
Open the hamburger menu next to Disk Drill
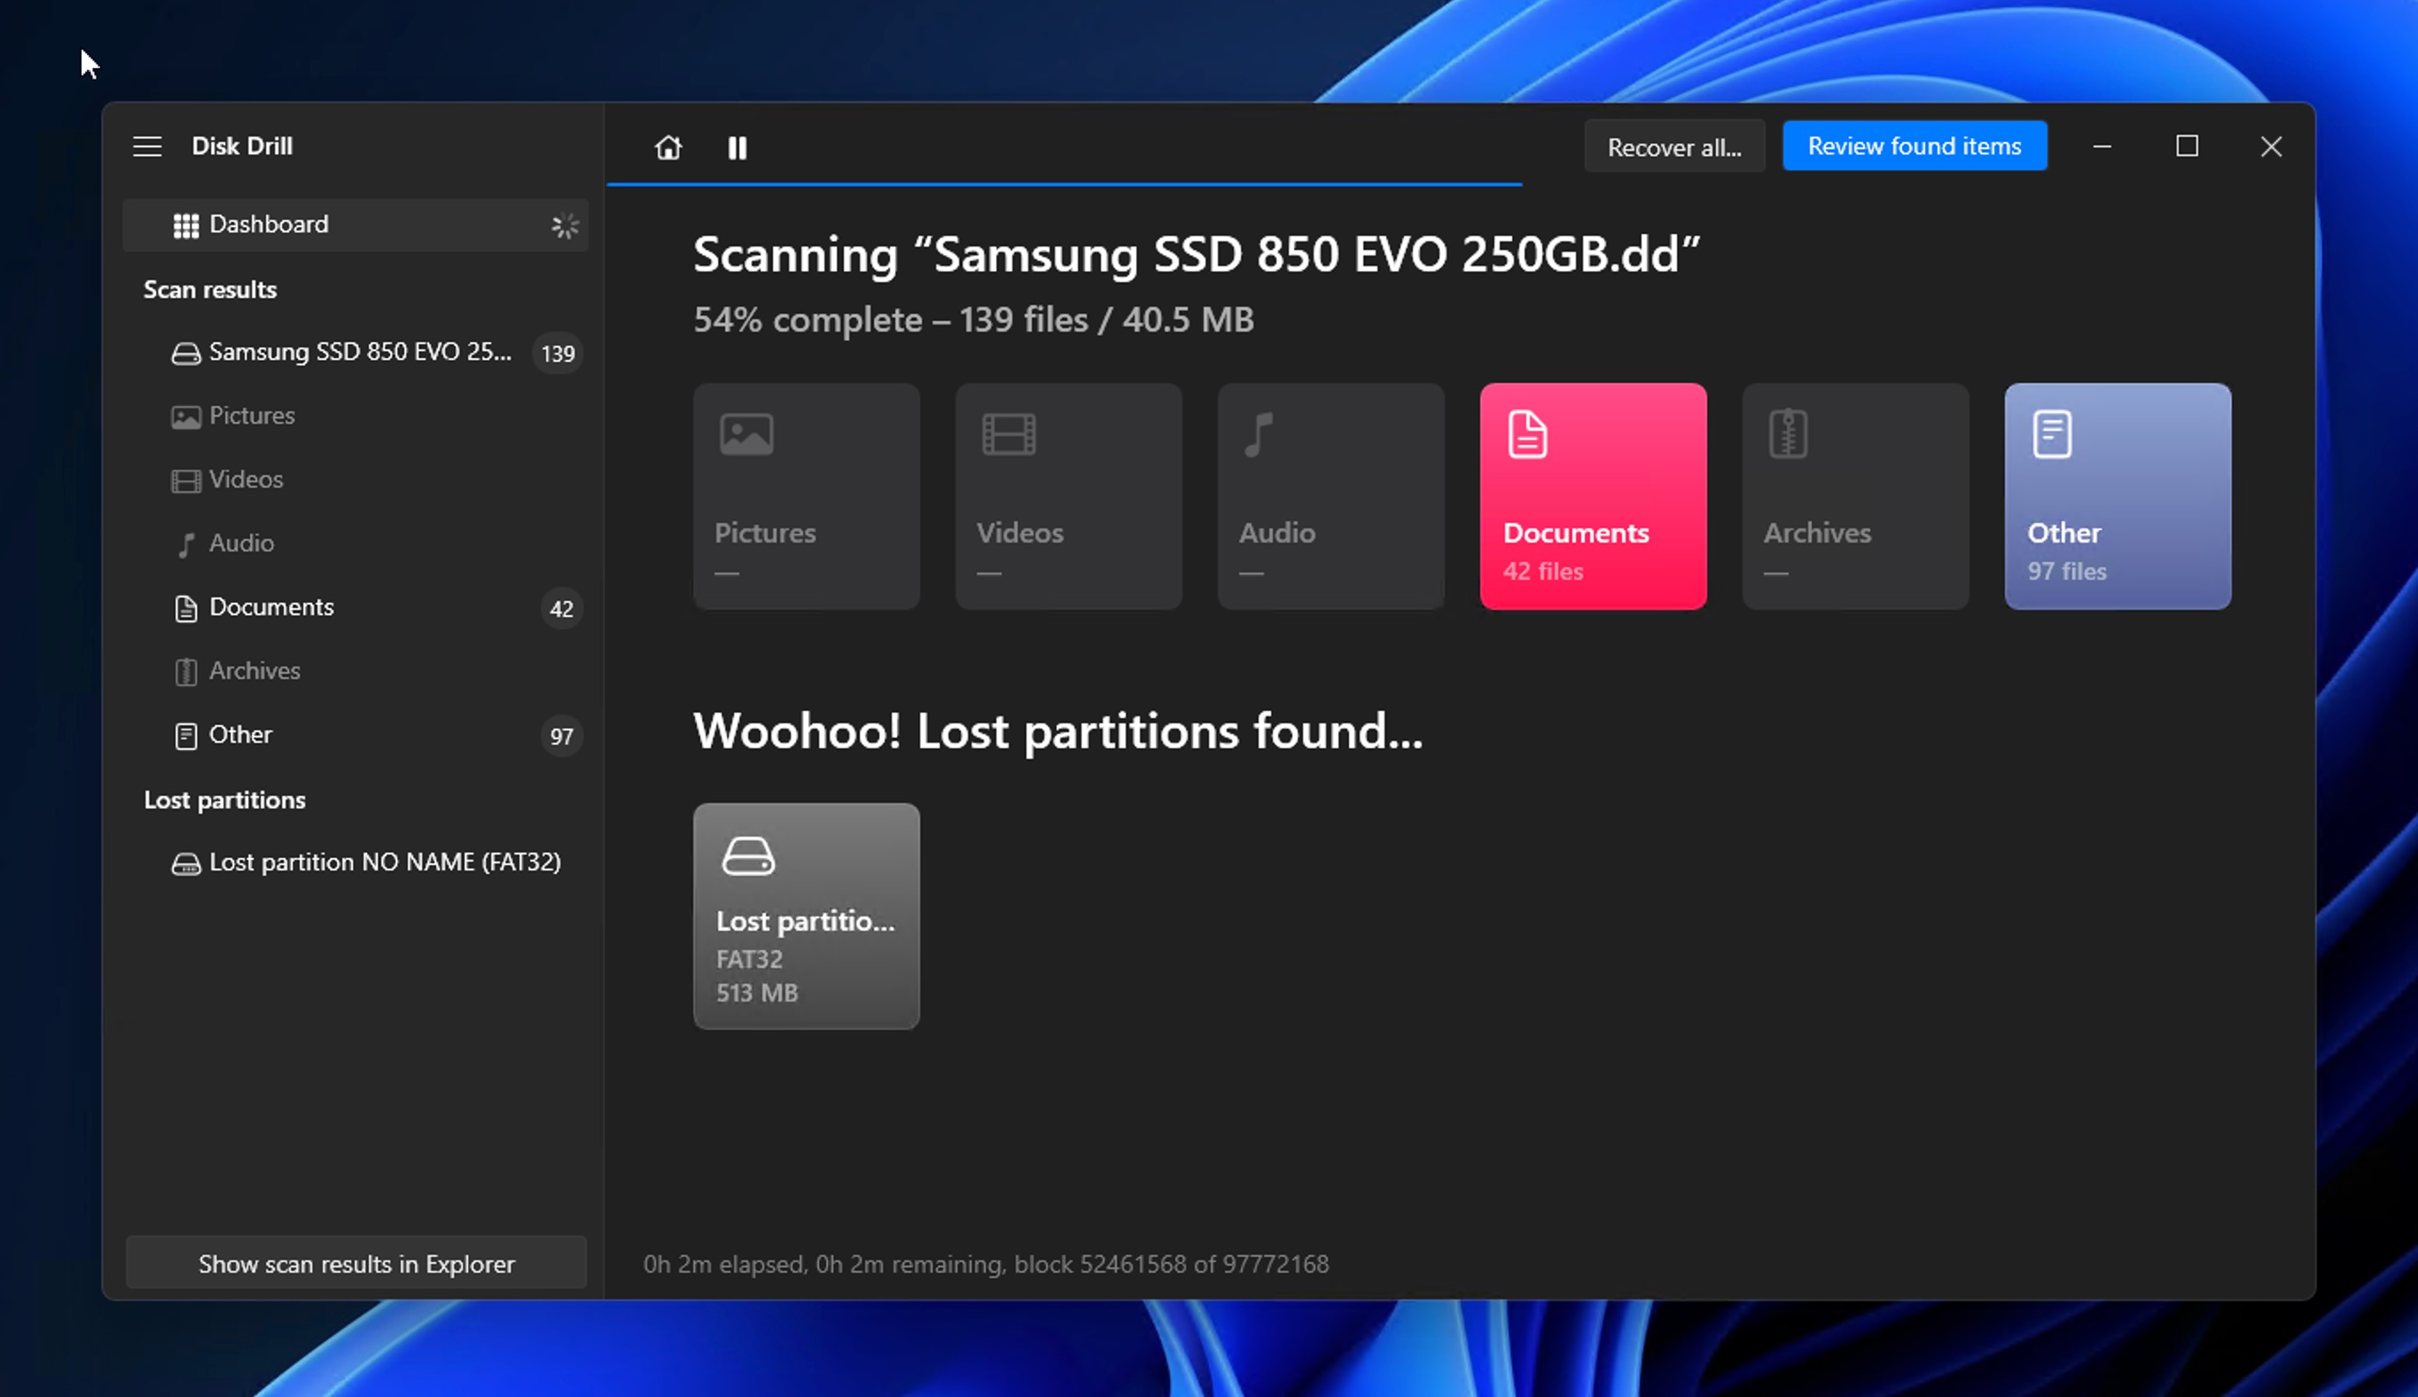[x=147, y=146]
